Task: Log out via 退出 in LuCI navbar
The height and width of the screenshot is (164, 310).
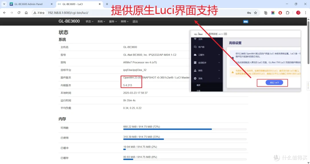Action: [135, 21]
